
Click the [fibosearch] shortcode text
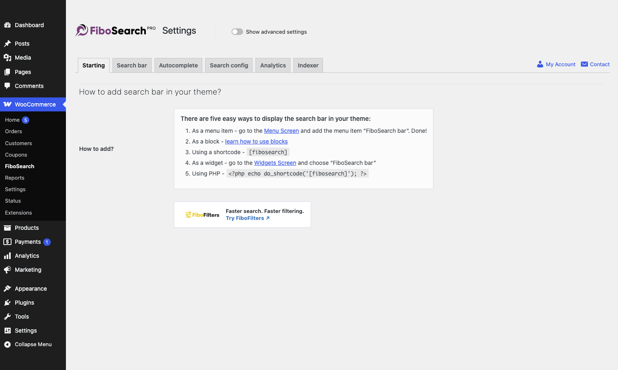pos(268,152)
